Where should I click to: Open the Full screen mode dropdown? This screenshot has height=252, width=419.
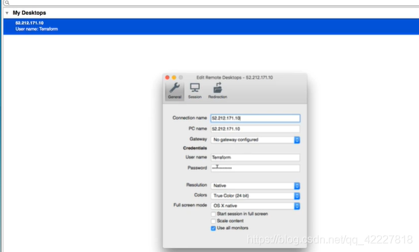pos(255,206)
